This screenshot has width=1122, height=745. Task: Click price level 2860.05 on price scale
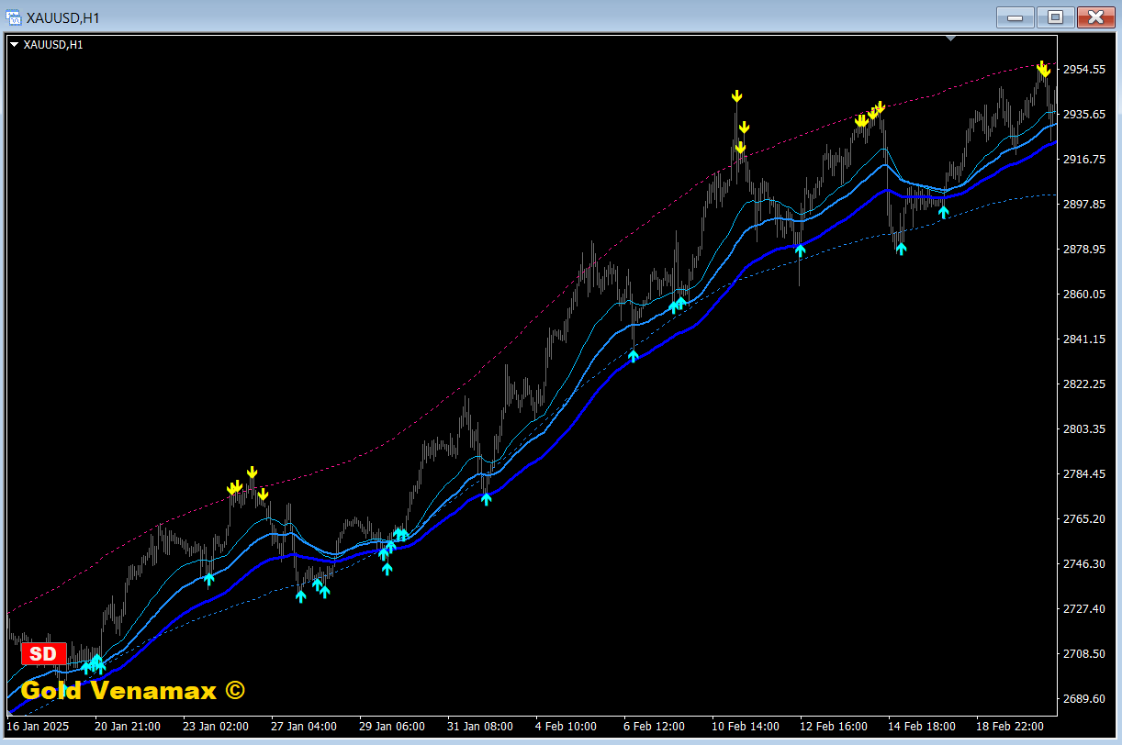tap(1084, 295)
